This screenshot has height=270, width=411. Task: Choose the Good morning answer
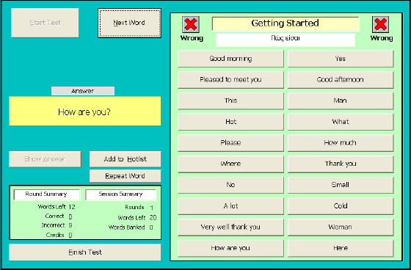(230, 59)
